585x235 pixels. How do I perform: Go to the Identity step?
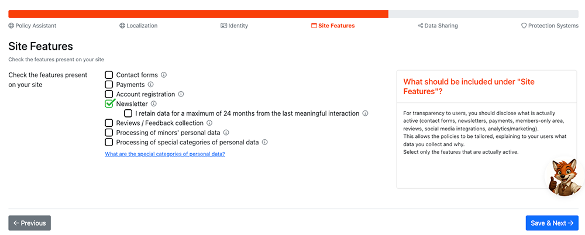[x=234, y=26]
